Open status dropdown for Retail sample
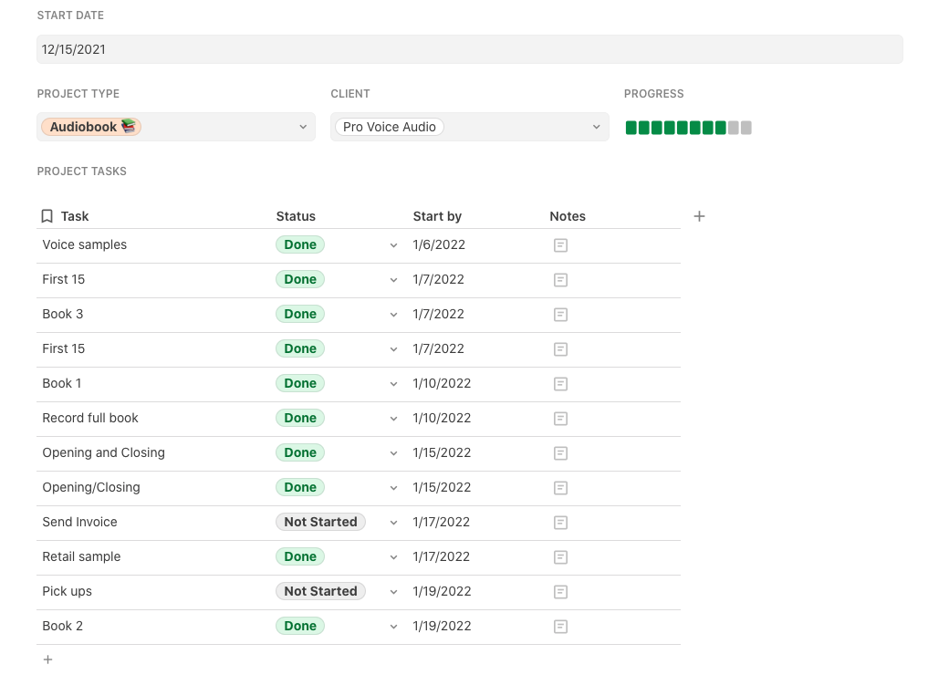928x675 pixels. (393, 557)
